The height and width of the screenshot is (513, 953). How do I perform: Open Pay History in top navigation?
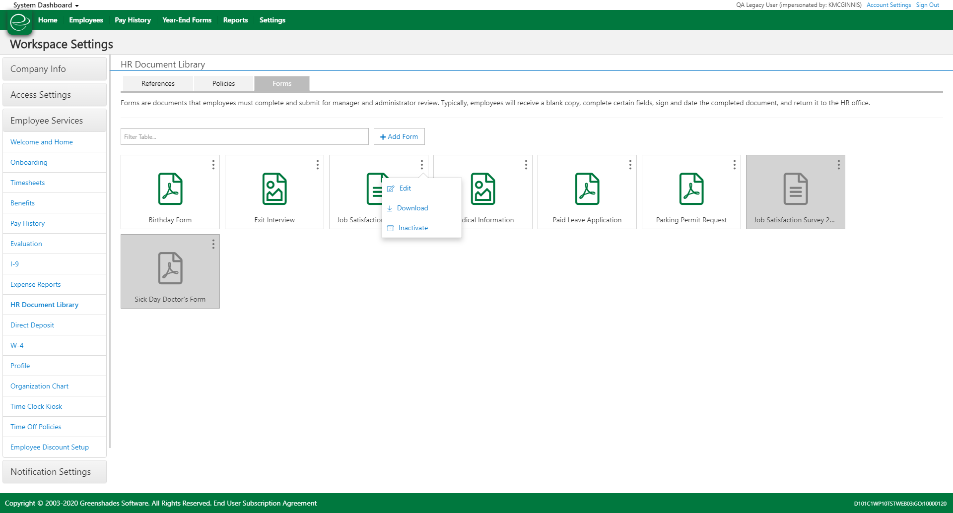point(133,20)
